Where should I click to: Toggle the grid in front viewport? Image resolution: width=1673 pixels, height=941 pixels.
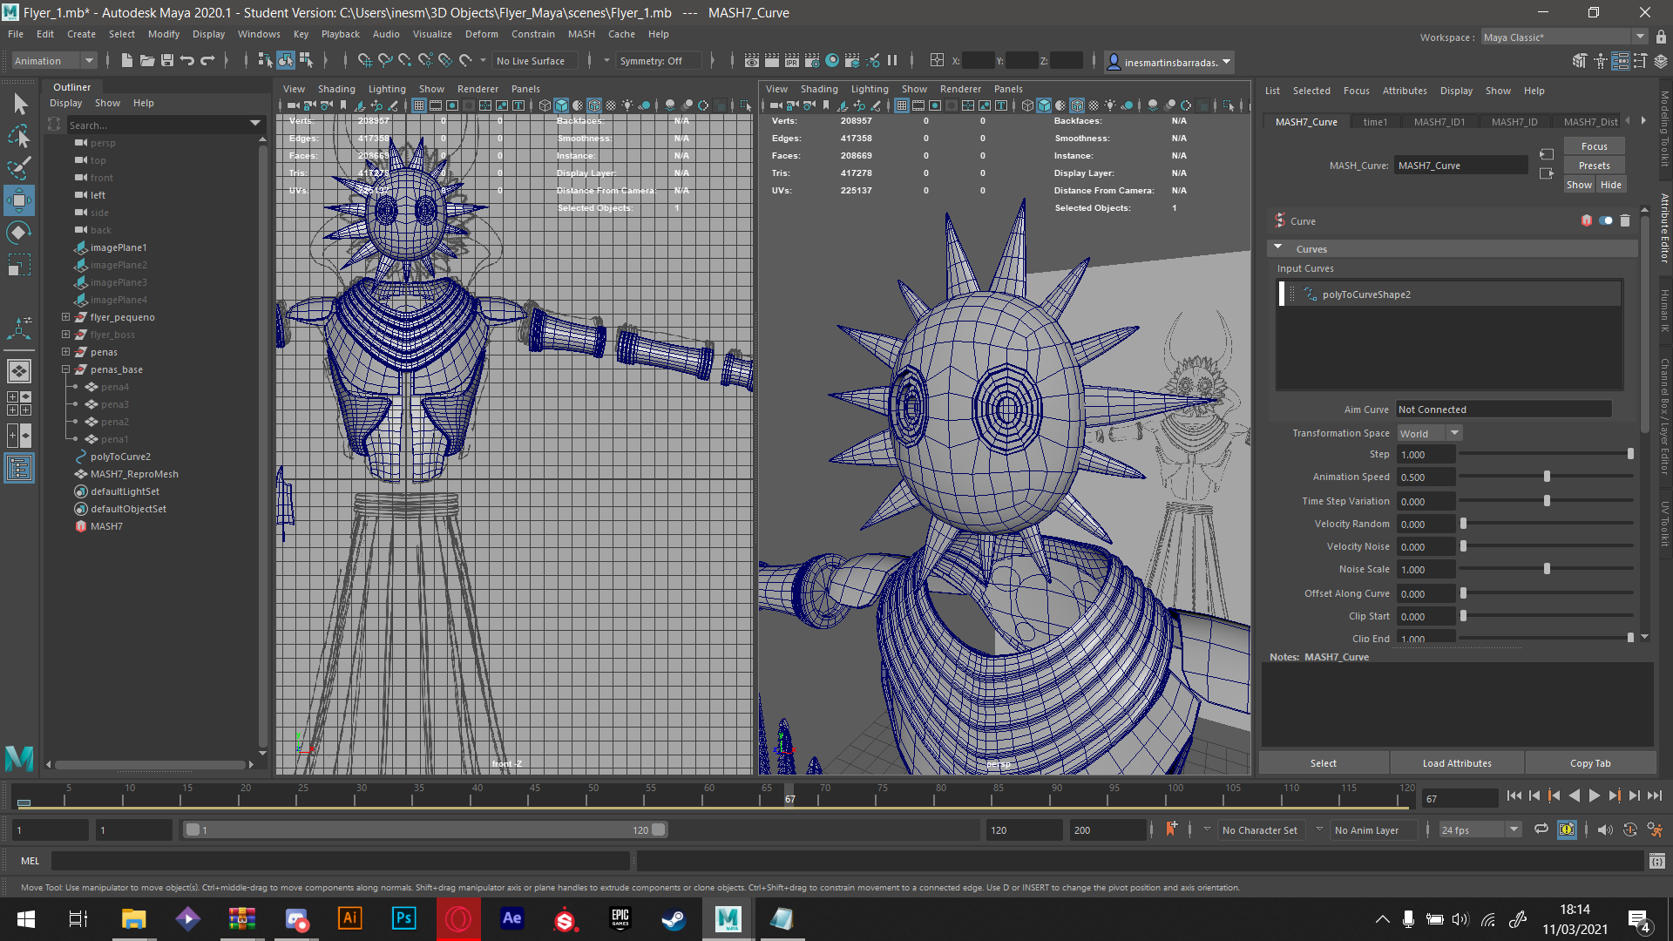[x=418, y=105]
